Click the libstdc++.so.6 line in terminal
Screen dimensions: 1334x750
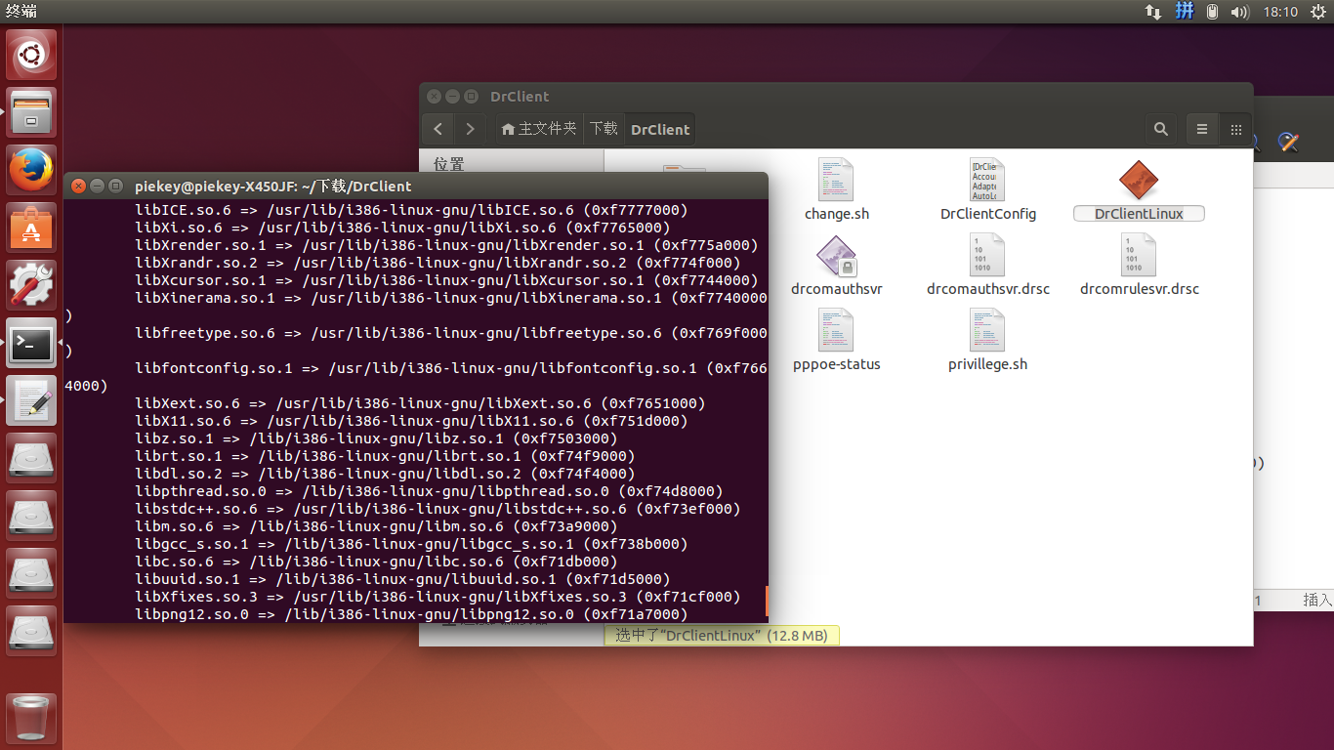tap(438, 509)
